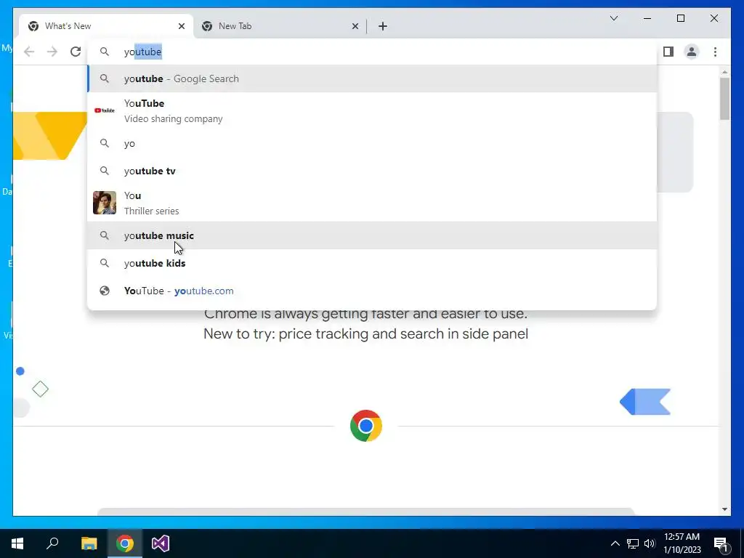Click the Chrome logo on the page

366,426
